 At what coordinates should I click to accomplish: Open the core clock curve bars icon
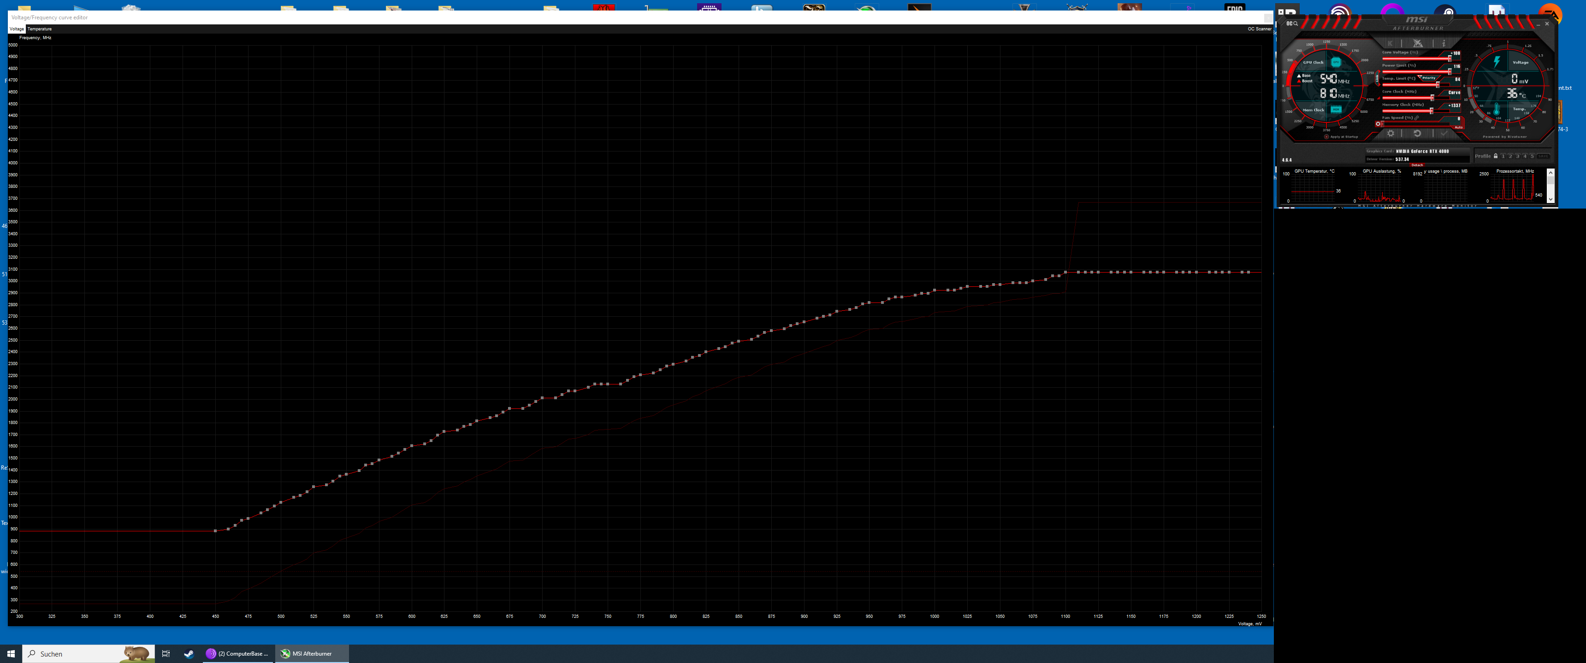[x=1379, y=99]
